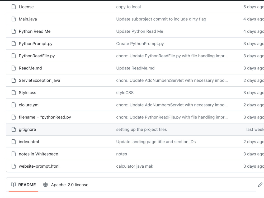Open the 'styleCSS' commit
Viewport: 264px width, 198px height.
[x=125, y=93]
